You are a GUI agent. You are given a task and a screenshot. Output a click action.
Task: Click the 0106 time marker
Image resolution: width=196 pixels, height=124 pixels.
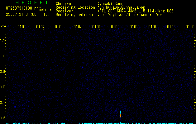click(x=115, y=27)
